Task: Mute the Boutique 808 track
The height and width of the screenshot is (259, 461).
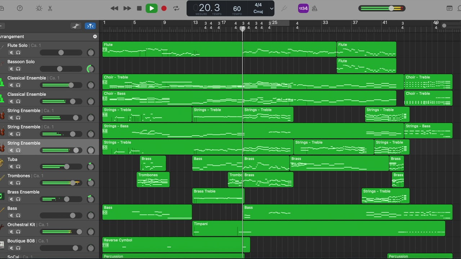Action: (11, 248)
